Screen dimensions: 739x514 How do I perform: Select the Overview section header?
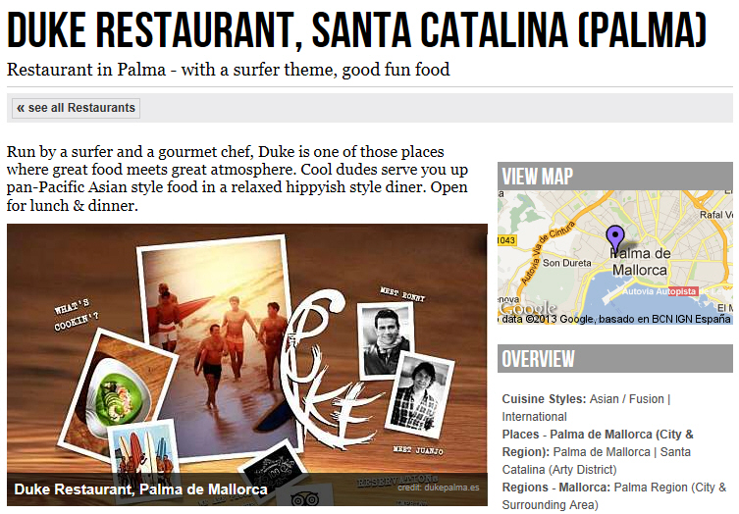(615, 359)
